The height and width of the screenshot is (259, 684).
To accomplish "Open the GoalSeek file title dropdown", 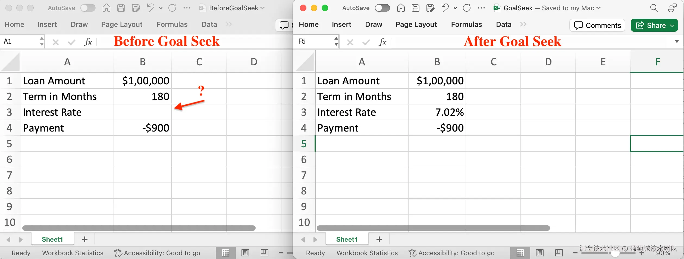I will [598, 8].
